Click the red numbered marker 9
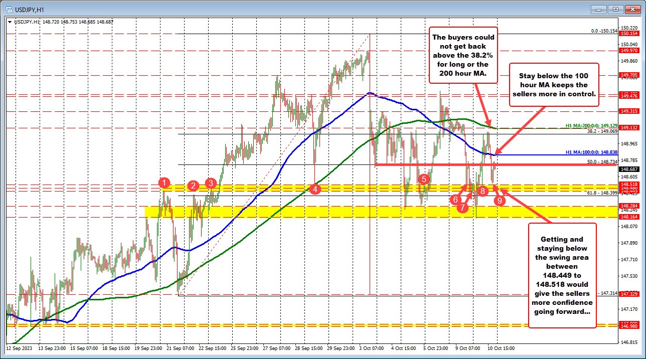Viewport: 646px width, 359px height. click(x=499, y=200)
